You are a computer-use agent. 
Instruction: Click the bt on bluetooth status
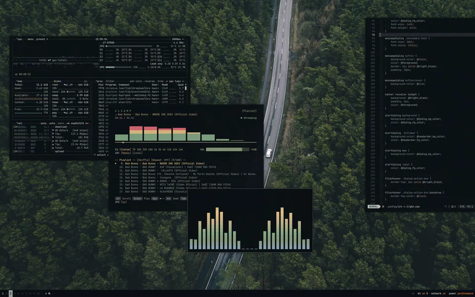point(423,294)
